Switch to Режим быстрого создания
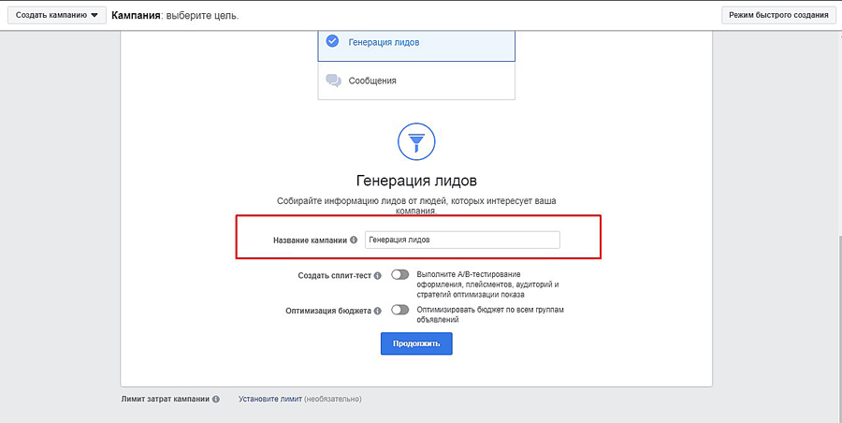The width and height of the screenshot is (842, 423). click(x=777, y=15)
